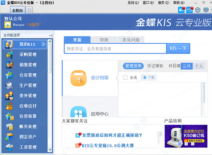The height and width of the screenshot is (155, 212).
Task: Click 销售管理 text in sidebar
Action: [28, 65]
